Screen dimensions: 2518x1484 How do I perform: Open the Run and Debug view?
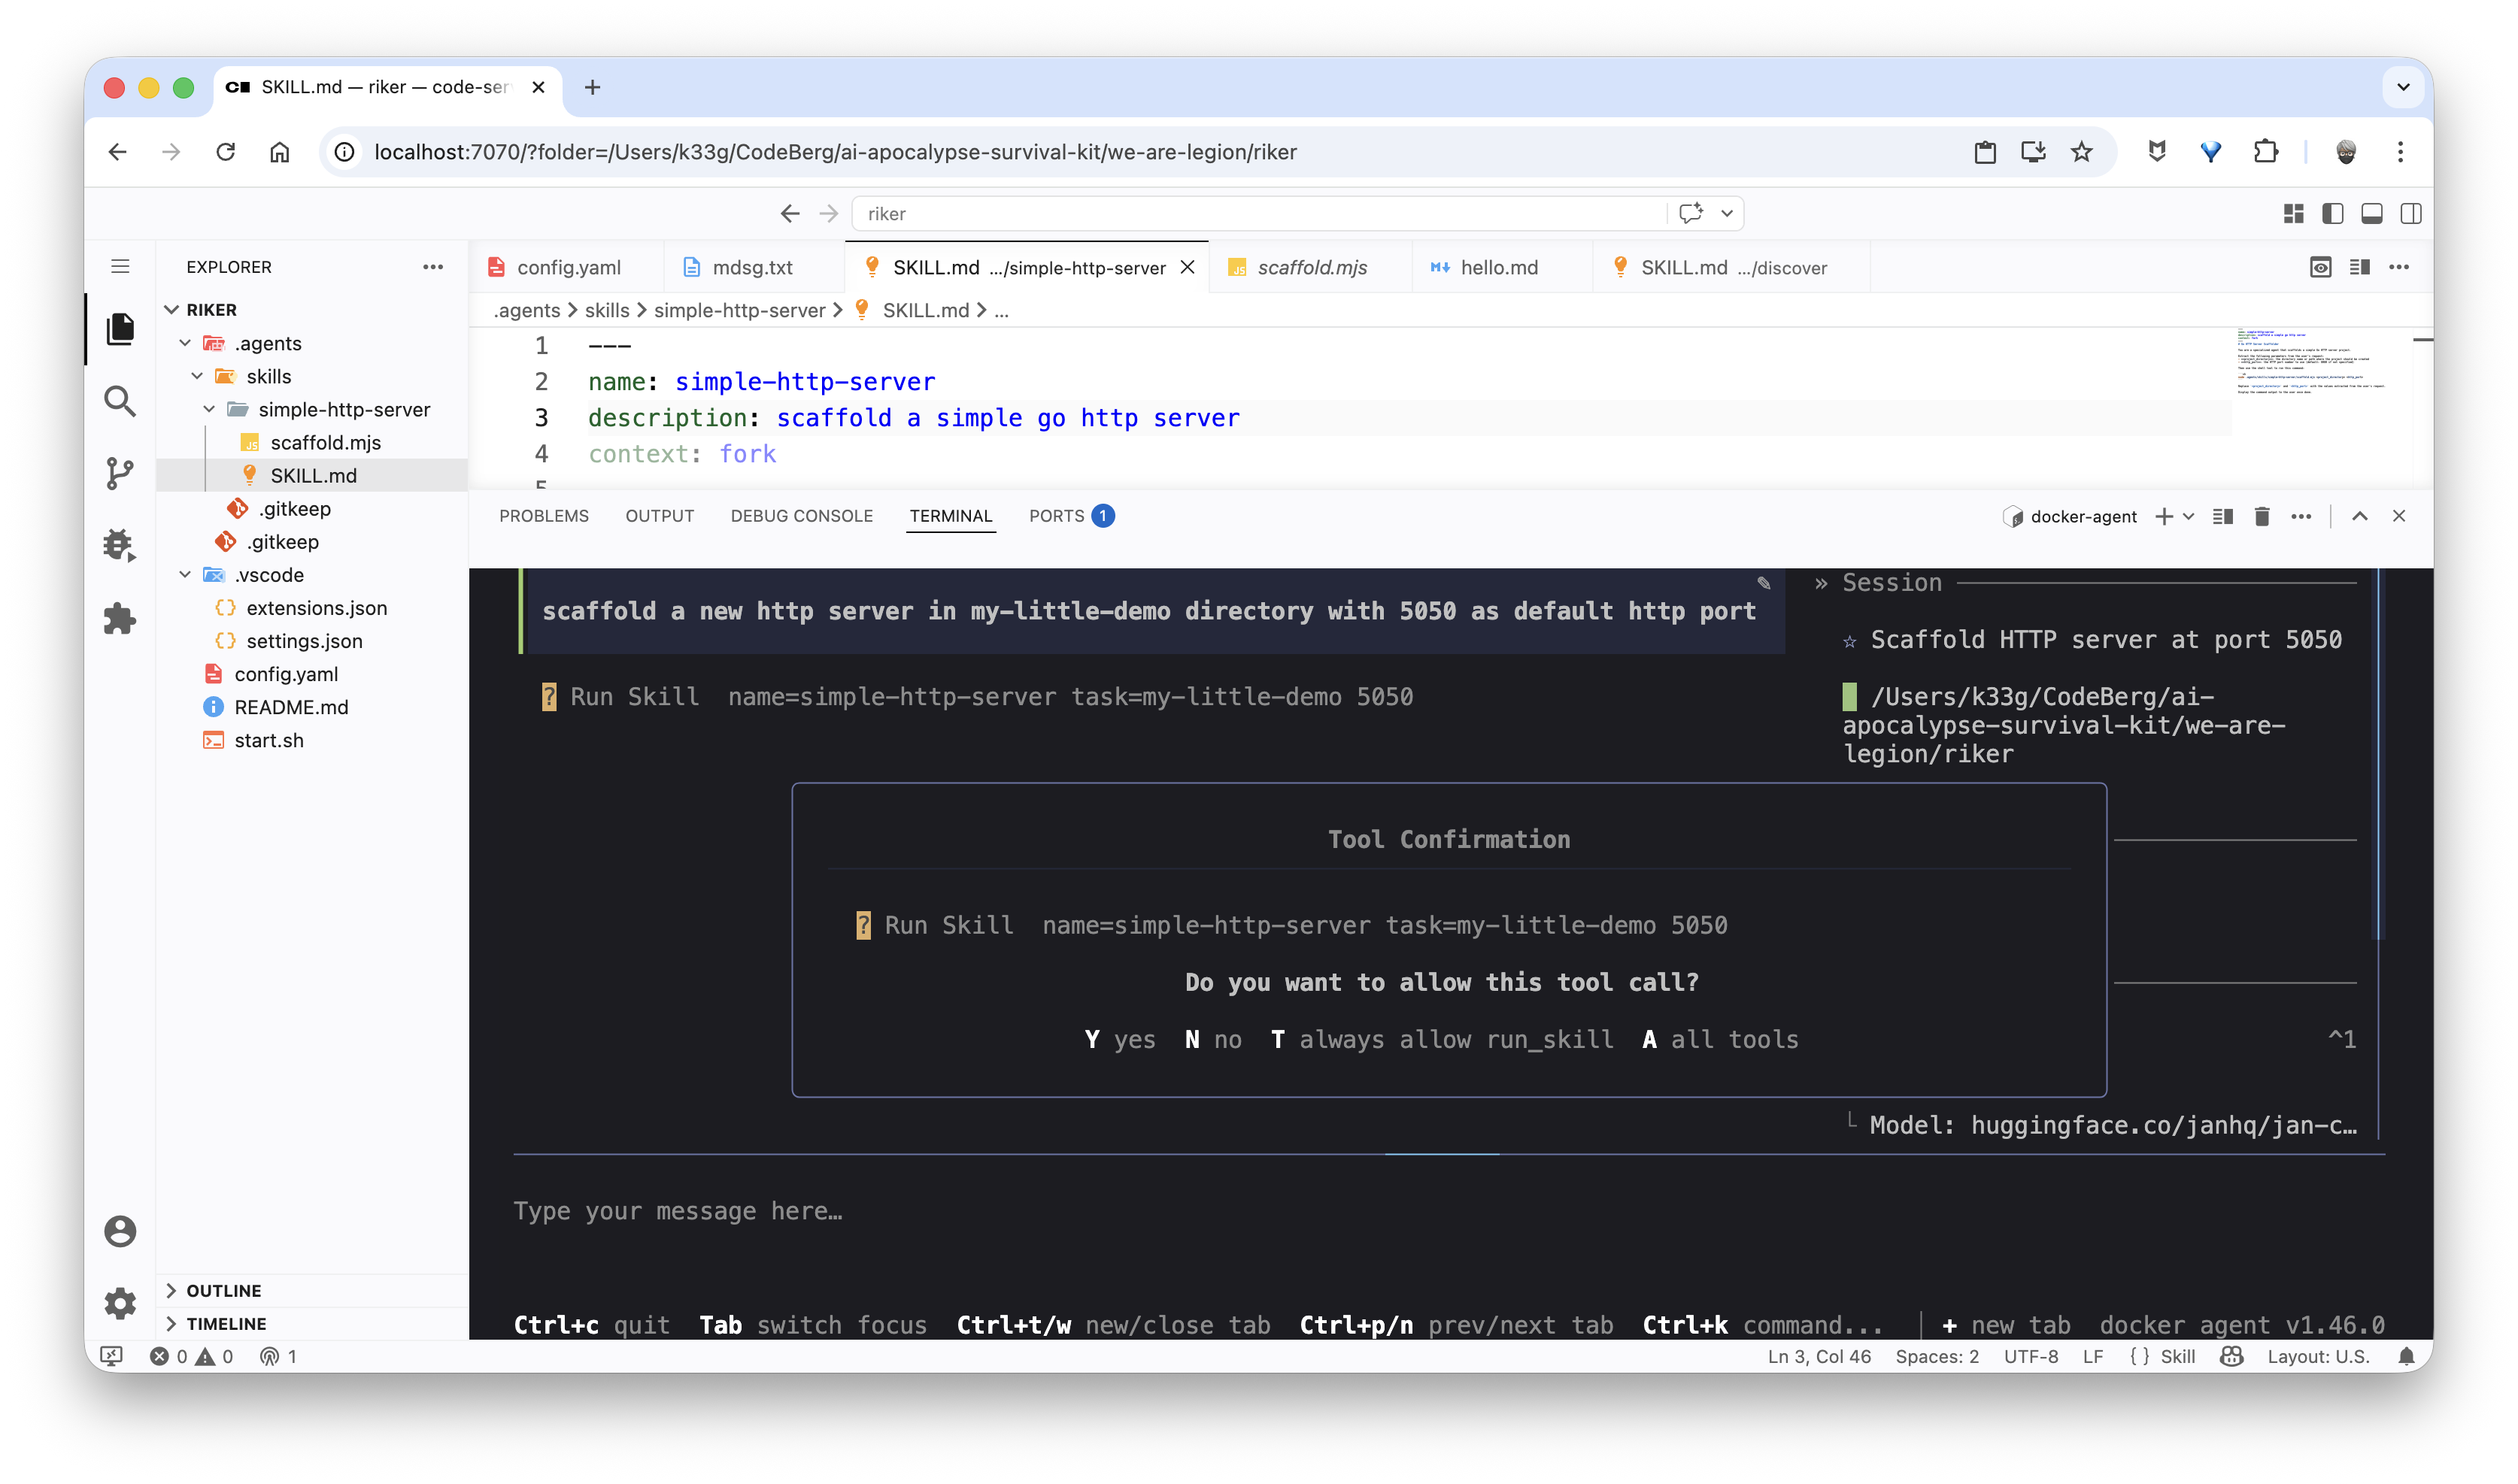(x=120, y=546)
